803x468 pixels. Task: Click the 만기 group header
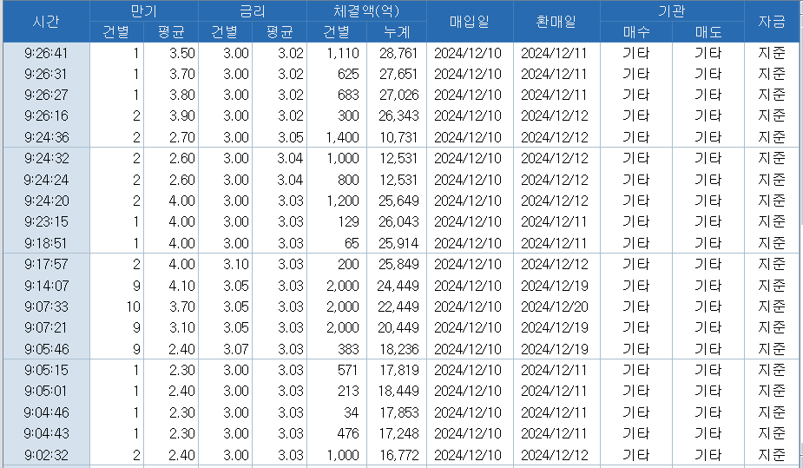click(x=144, y=10)
